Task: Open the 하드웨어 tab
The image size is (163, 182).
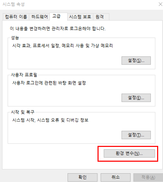Action: 40,17
